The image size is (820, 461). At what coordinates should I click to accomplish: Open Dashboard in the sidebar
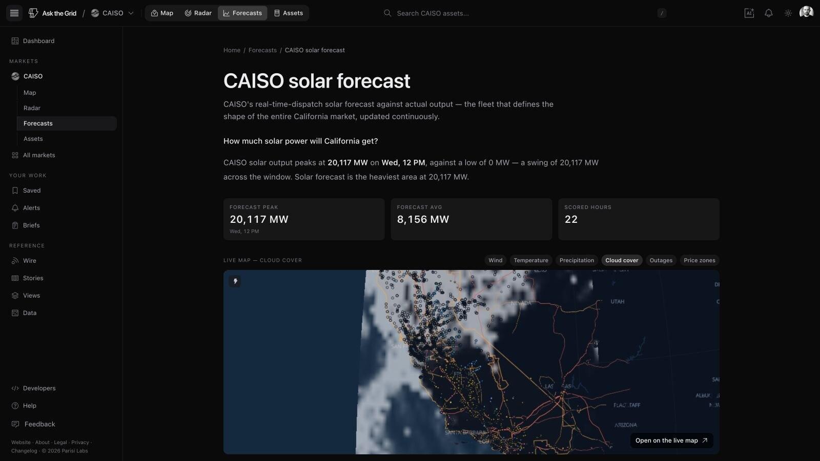click(x=61, y=41)
